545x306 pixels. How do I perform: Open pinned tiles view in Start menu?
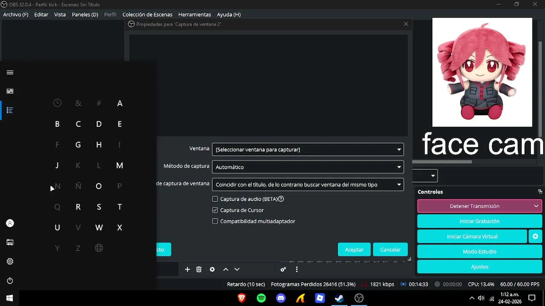pos(10,91)
